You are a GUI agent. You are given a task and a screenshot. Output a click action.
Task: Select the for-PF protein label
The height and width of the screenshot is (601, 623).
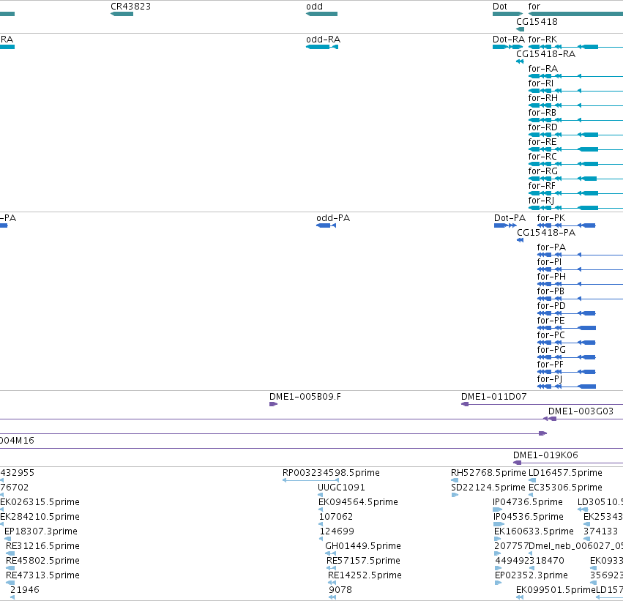pyautogui.click(x=551, y=365)
